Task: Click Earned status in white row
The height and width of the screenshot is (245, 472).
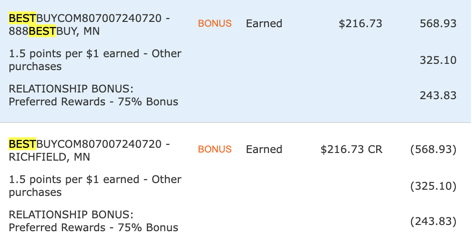Action: [264, 149]
